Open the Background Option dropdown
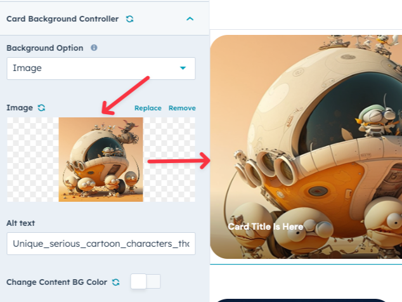 101,69
